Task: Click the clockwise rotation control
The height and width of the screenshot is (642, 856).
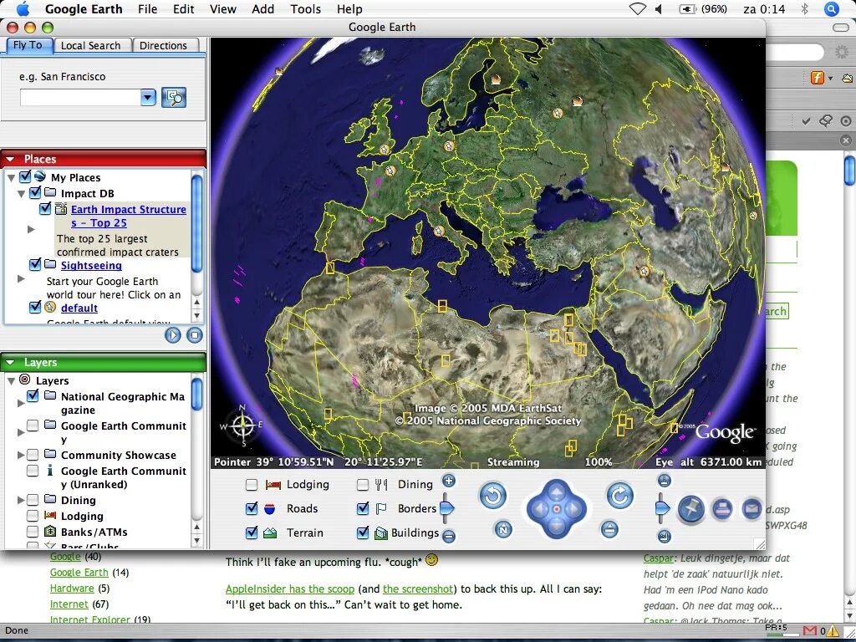Action: [619, 495]
